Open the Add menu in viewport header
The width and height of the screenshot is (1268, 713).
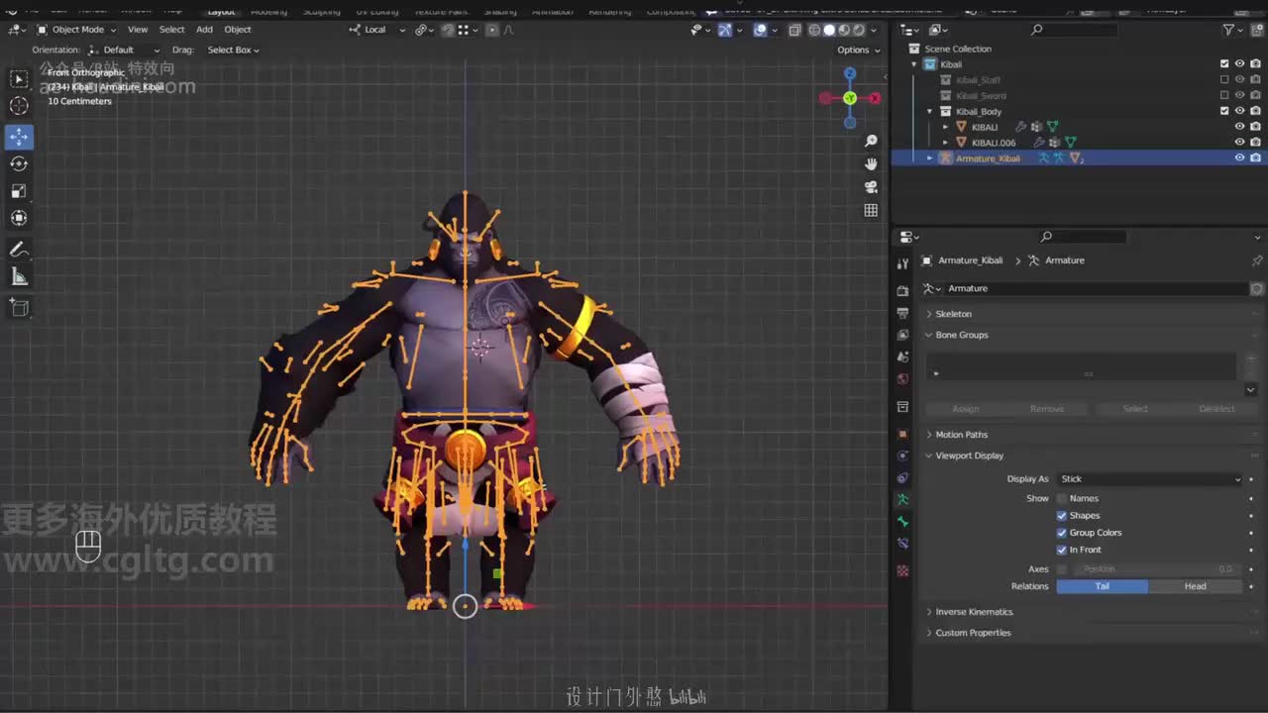point(204,30)
